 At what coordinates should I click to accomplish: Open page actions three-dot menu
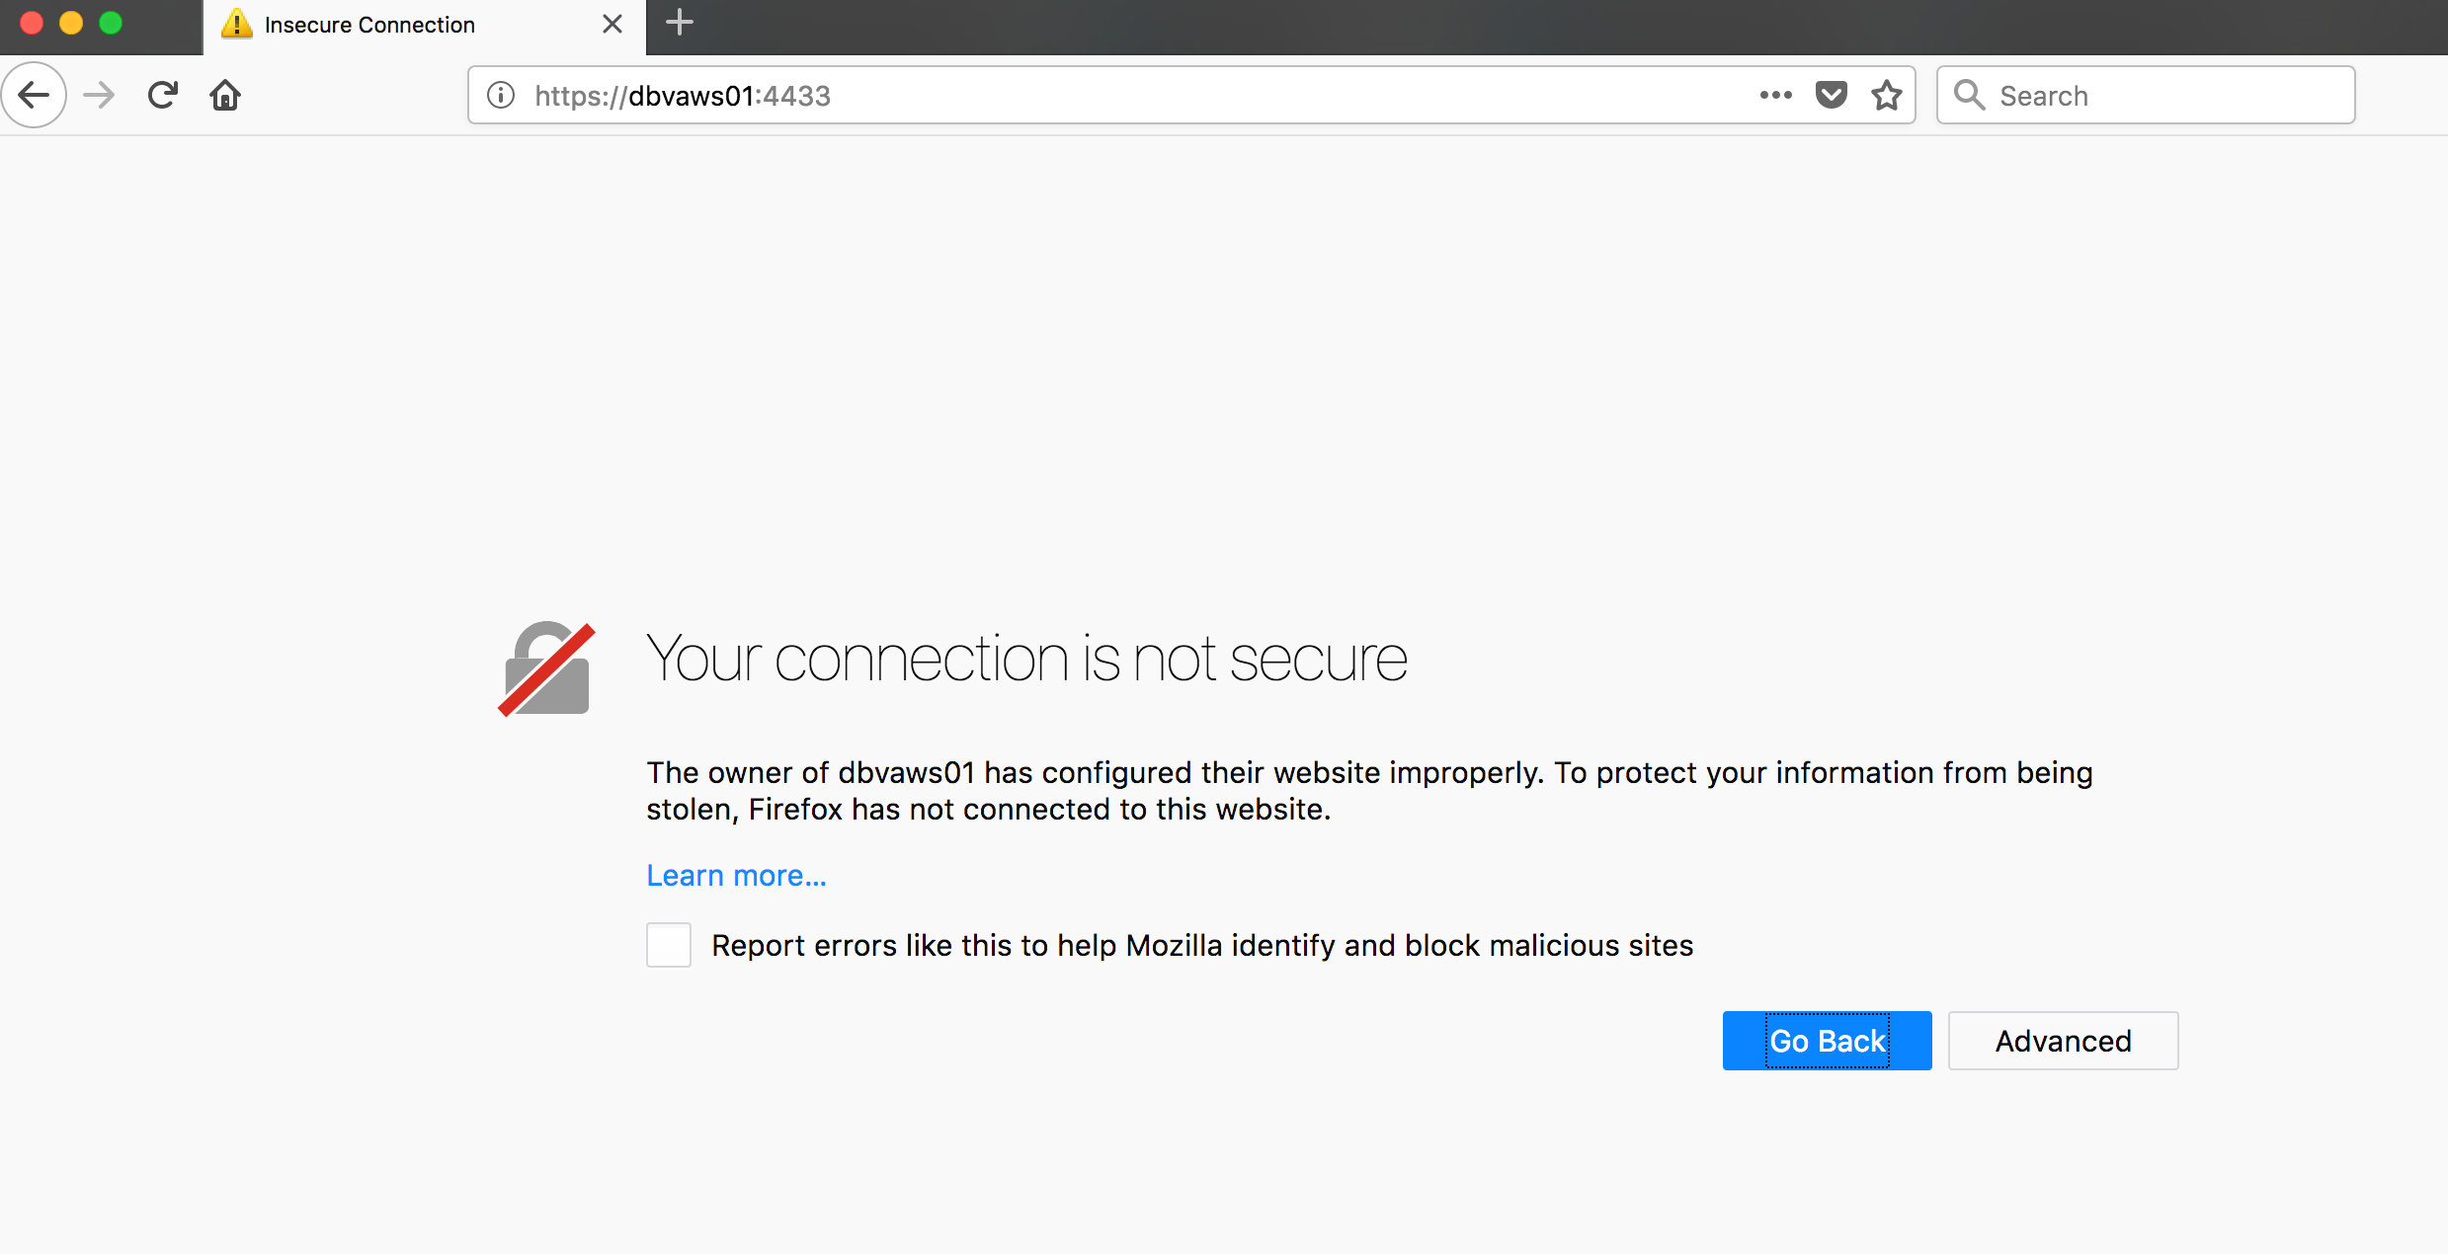pos(1775,95)
